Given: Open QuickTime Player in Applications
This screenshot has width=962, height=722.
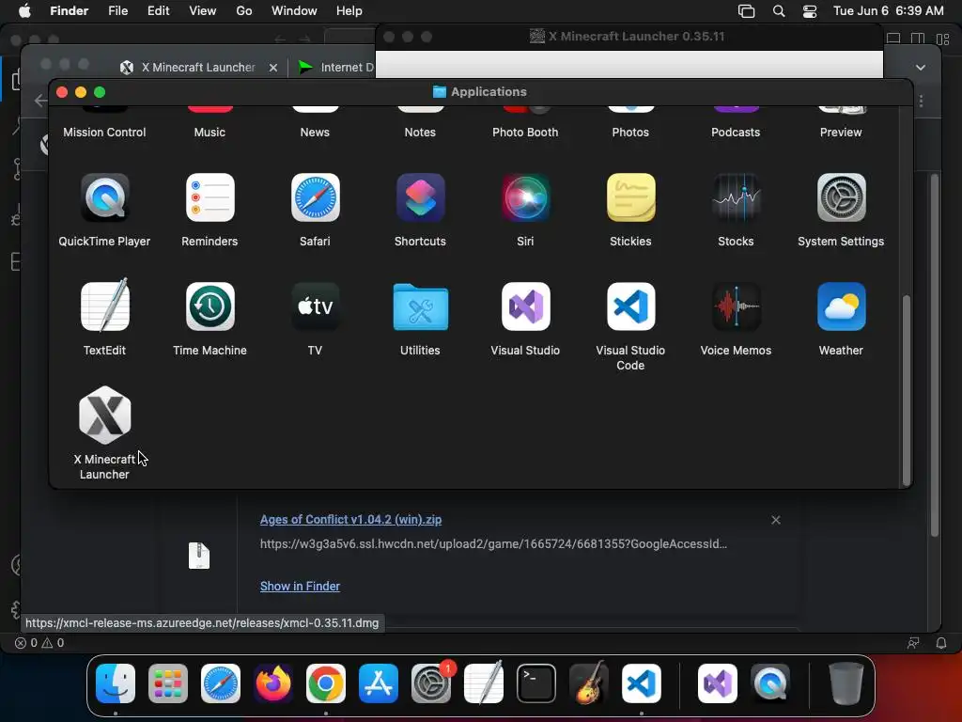Looking at the screenshot, I should [104, 197].
